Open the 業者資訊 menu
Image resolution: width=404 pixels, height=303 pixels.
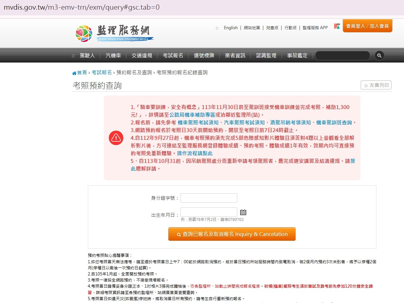tap(235, 55)
